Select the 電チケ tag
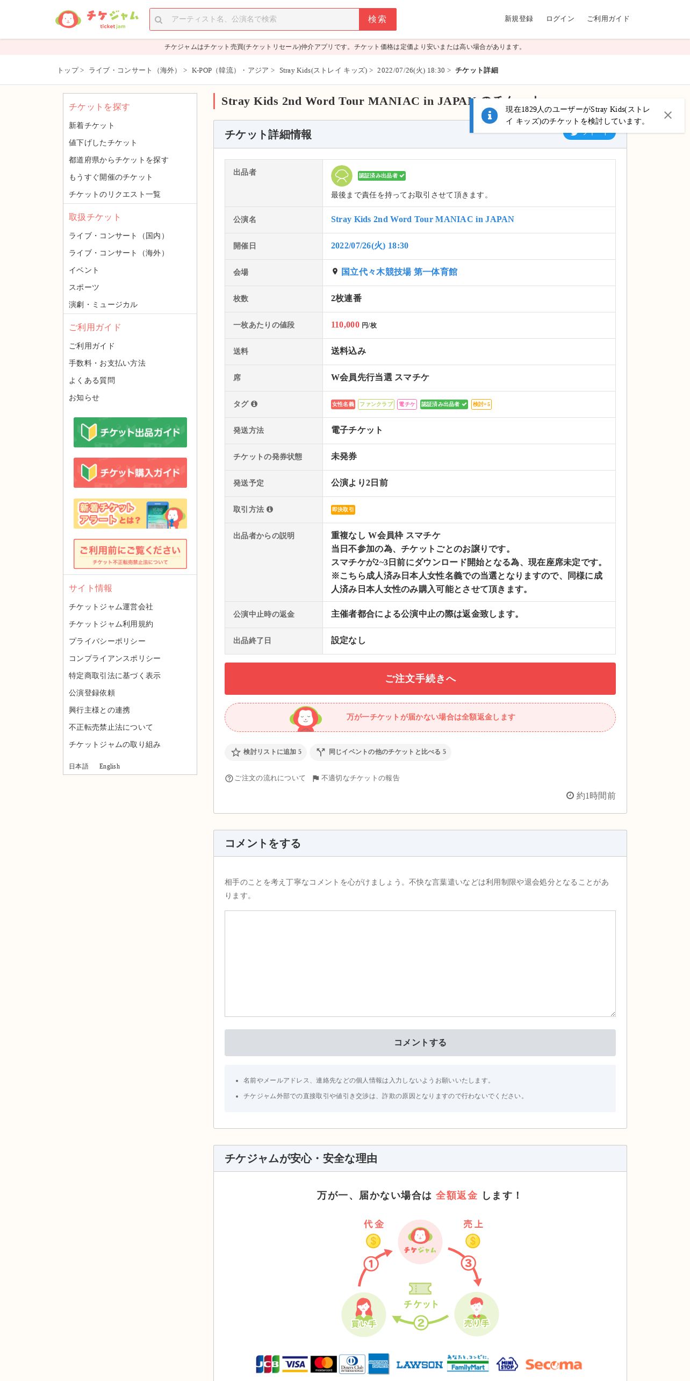The width and height of the screenshot is (690, 1381). 407,404
